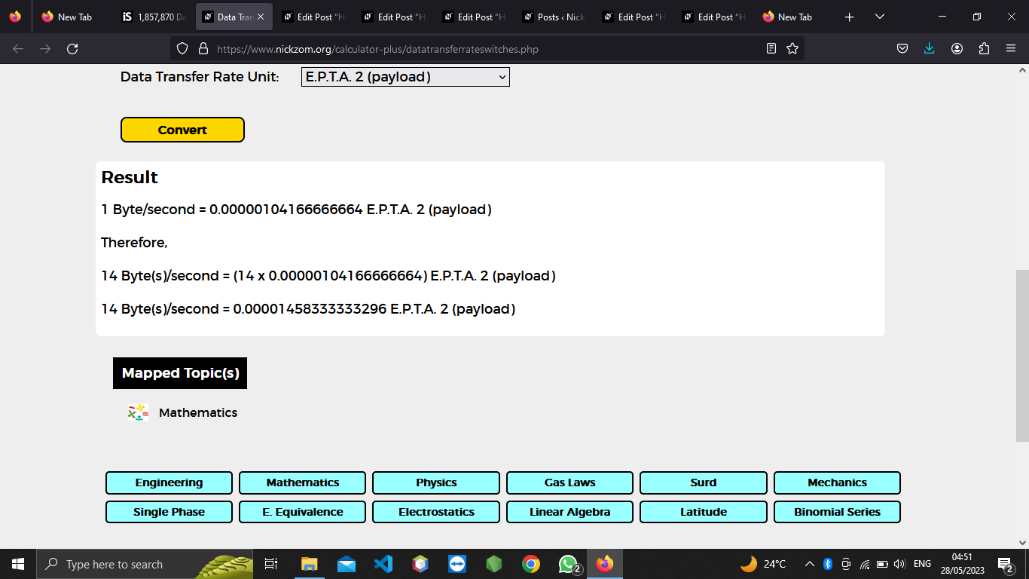The image size is (1029, 579).
Task: Click the Bluetooth tray icon
Action: pyautogui.click(x=827, y=564)
